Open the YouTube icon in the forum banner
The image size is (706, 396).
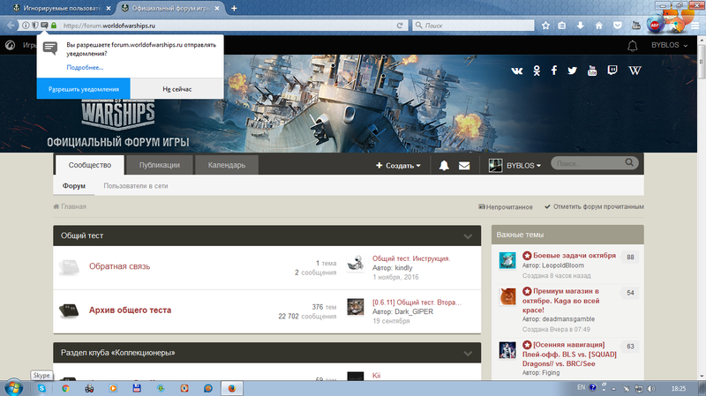tap(592, 71)
